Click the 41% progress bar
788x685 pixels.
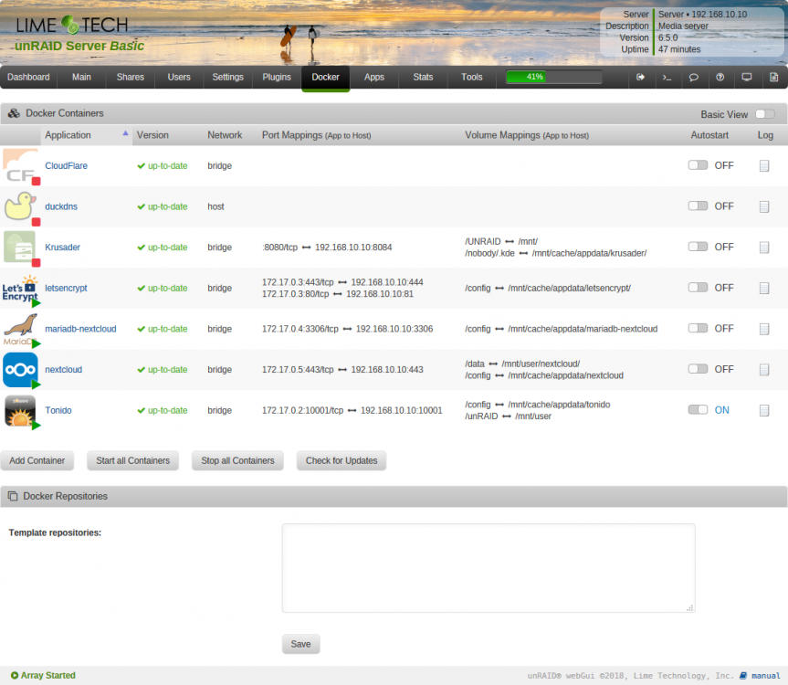554,77
